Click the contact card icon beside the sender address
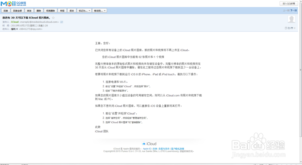302x165 pixels. [62, 22]
